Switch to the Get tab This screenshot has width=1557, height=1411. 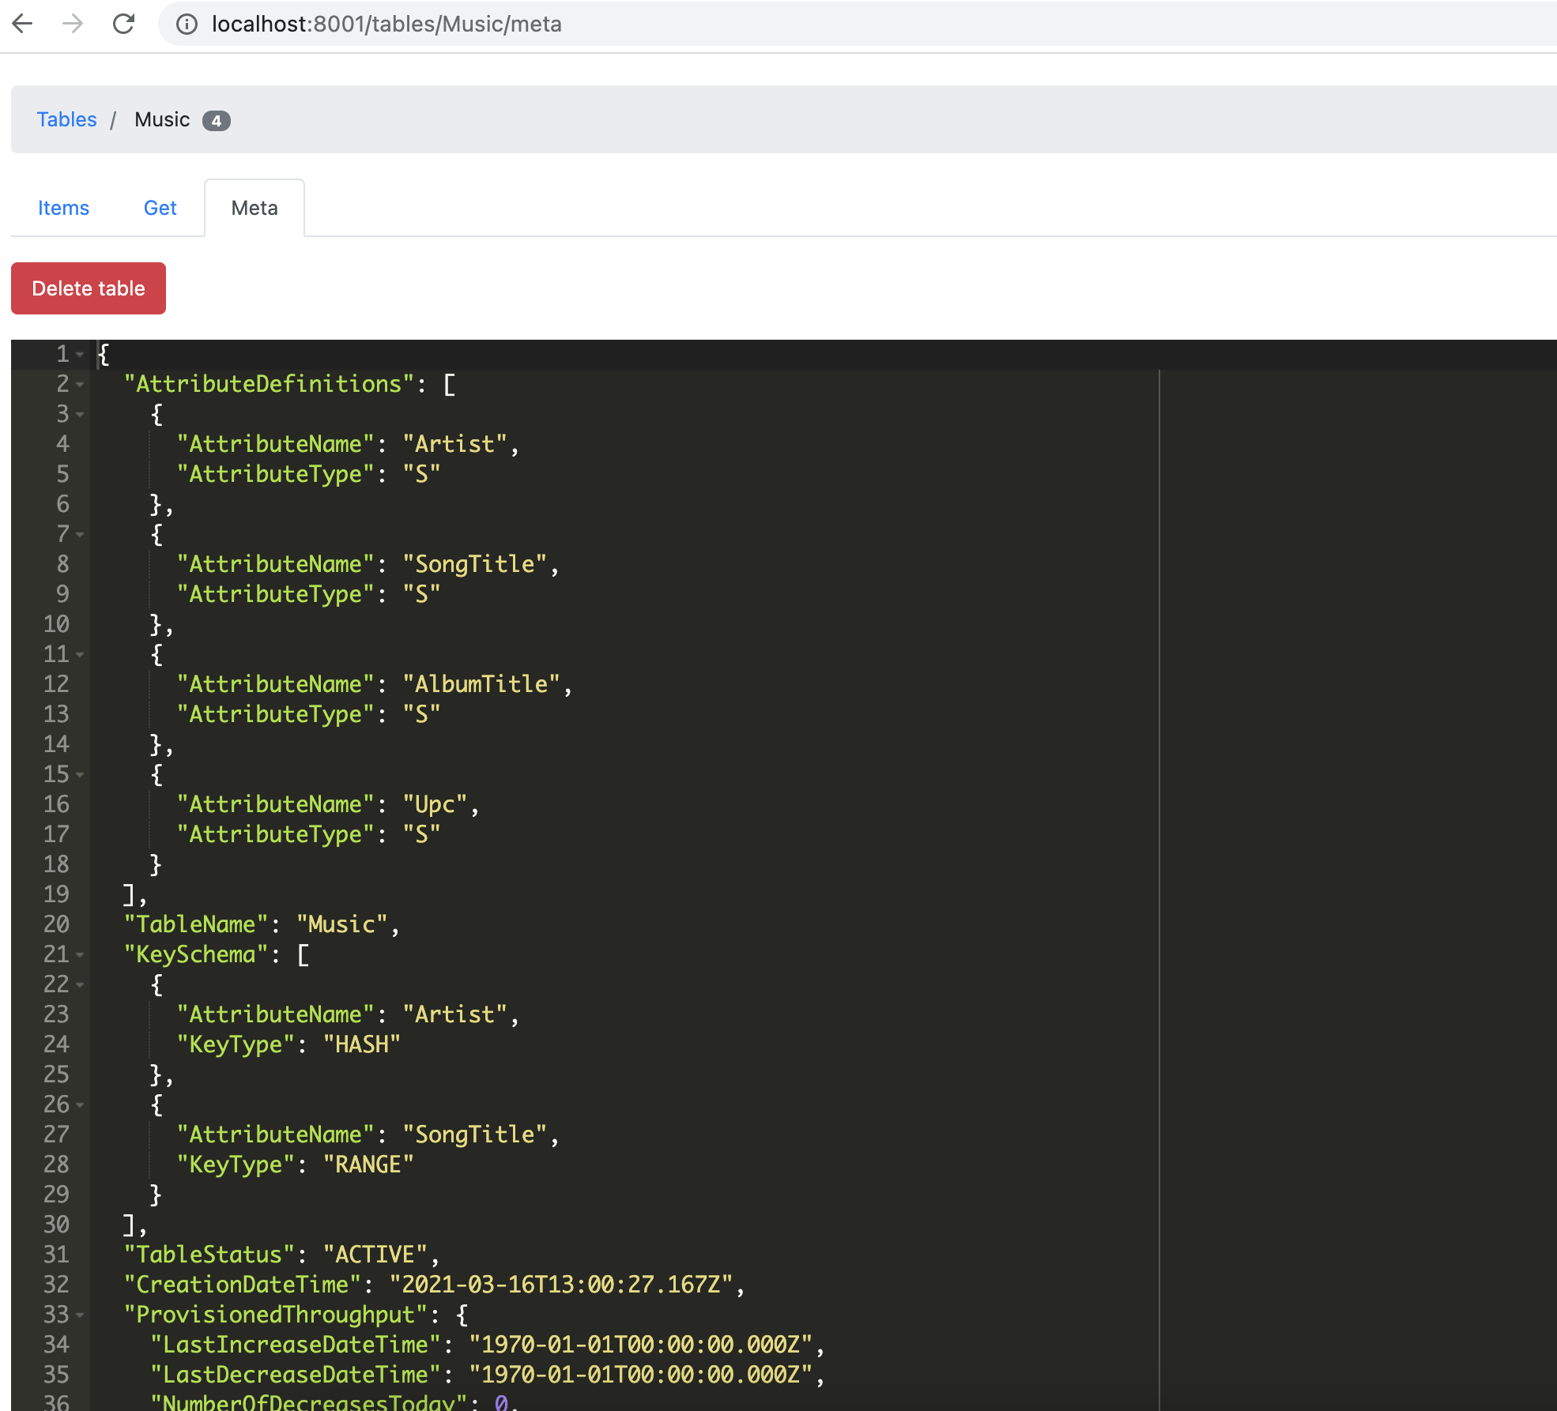click(x=160, y=208)
